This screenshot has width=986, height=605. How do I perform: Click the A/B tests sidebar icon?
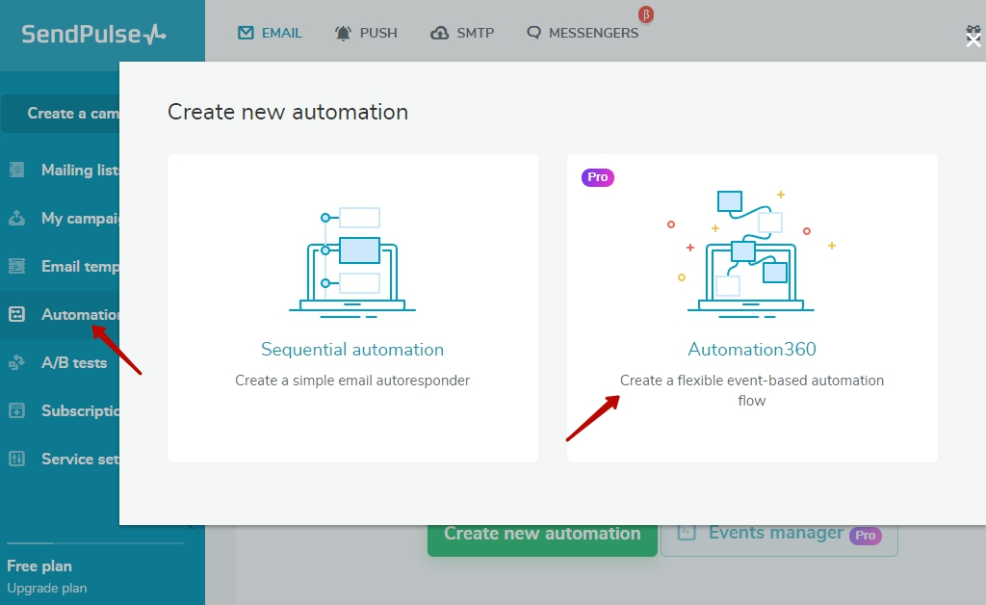[17, 362]
